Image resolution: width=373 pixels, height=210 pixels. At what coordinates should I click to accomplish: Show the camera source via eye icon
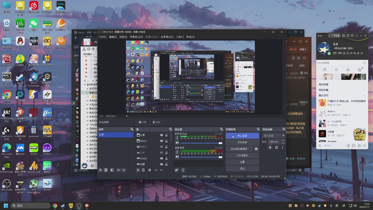pyautogui.click(x=161, y=147)
